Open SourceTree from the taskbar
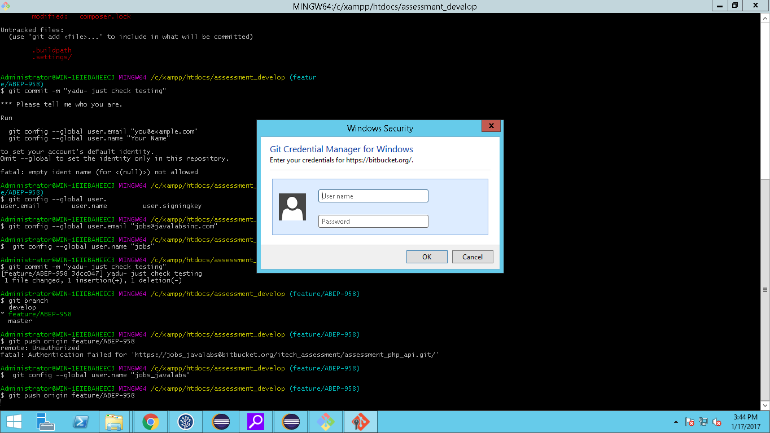The width and height of the screenshot is (770, 433). (x=185, y=422)
